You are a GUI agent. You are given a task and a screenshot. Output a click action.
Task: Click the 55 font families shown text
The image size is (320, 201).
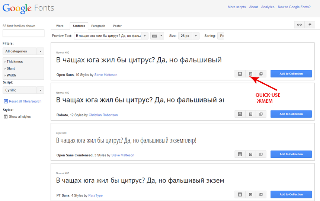click(x=19, y=26)
